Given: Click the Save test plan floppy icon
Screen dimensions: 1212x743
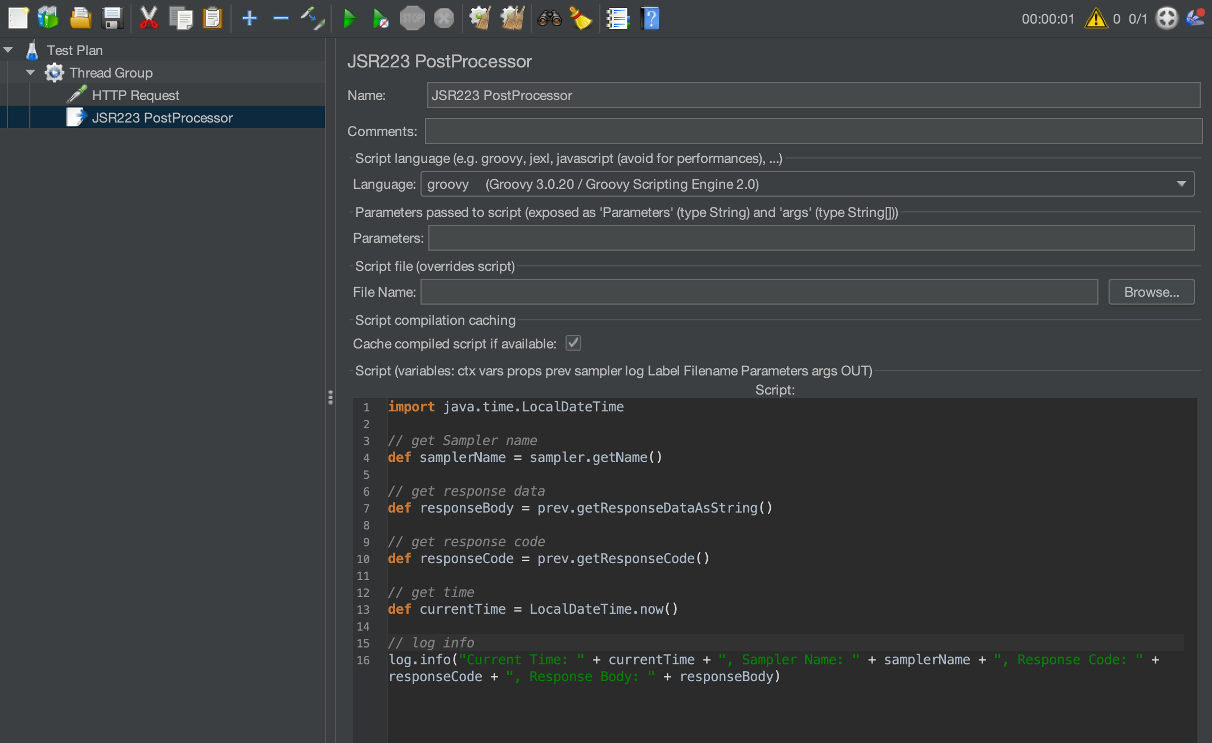Looking at the screenshot, I should [x=112, y=19].
